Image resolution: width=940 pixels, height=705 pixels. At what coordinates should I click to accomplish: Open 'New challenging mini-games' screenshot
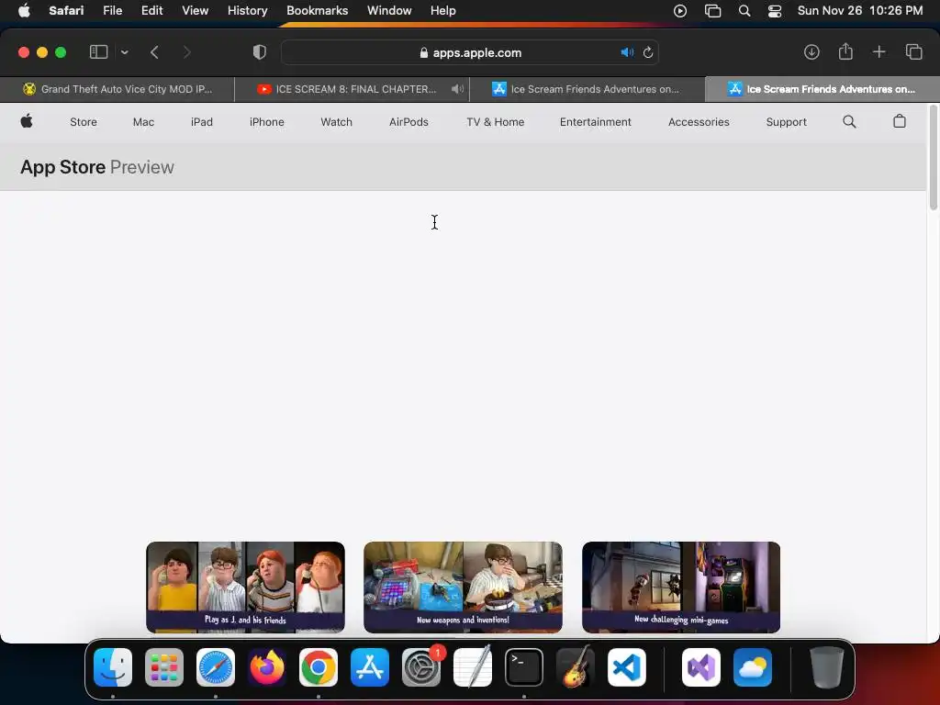coord(681,587)
